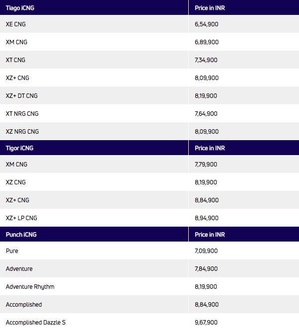Viewport: 299px width, 333px height.
Task: Click the 8,94,900 price value
Action: (206, 218)
